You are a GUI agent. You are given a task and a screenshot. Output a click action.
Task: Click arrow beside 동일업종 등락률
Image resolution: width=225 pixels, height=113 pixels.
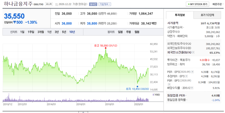pyautogui.click(x=187, y=100)
